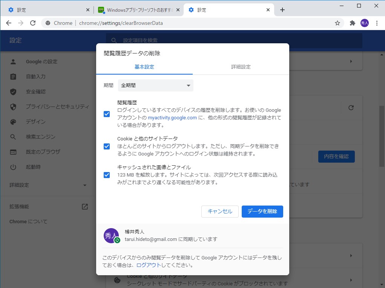Uncheck キャッシュされた画像とファイル
The image size is (385, 288).
(x=107, y=175)
